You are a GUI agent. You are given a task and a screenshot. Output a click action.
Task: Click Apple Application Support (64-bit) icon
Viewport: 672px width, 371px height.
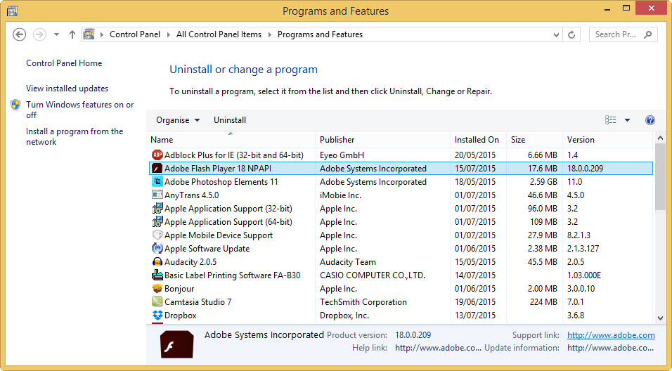[x=157, y=221]
